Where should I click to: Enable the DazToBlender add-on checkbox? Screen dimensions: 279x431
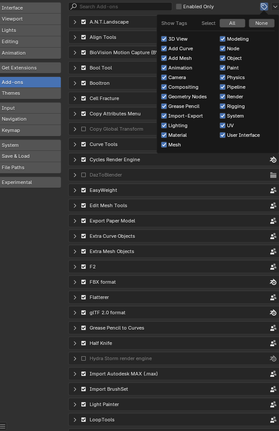pyautogui.click(x=84, y=175)
